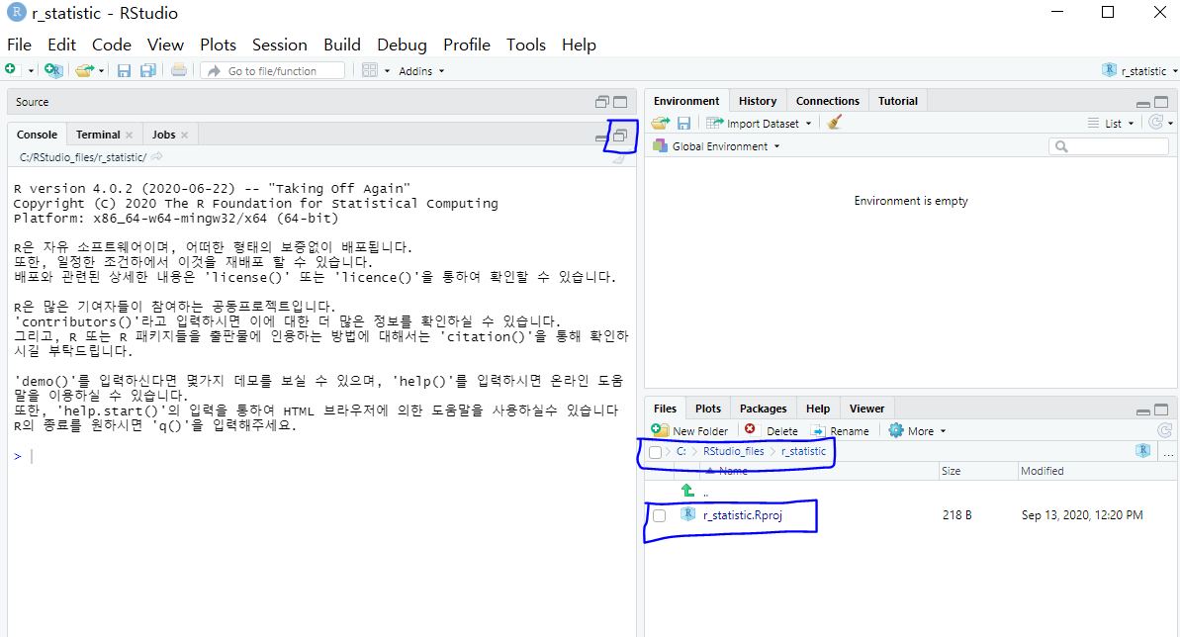Switch to the Help tab
This screenshot has width=1180, height=637.
[817, 409]
